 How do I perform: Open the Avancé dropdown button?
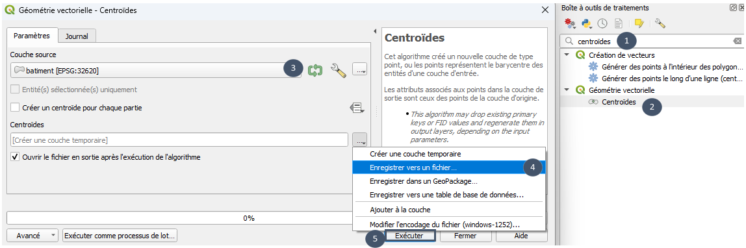point(33,236)
